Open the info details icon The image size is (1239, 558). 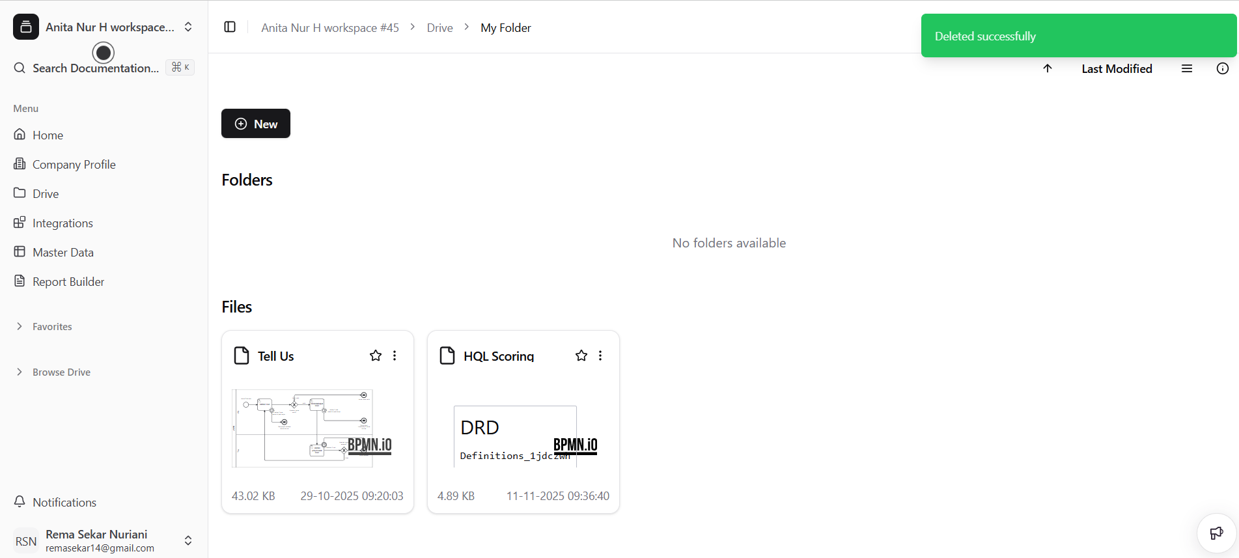(x=1222, y=68)
